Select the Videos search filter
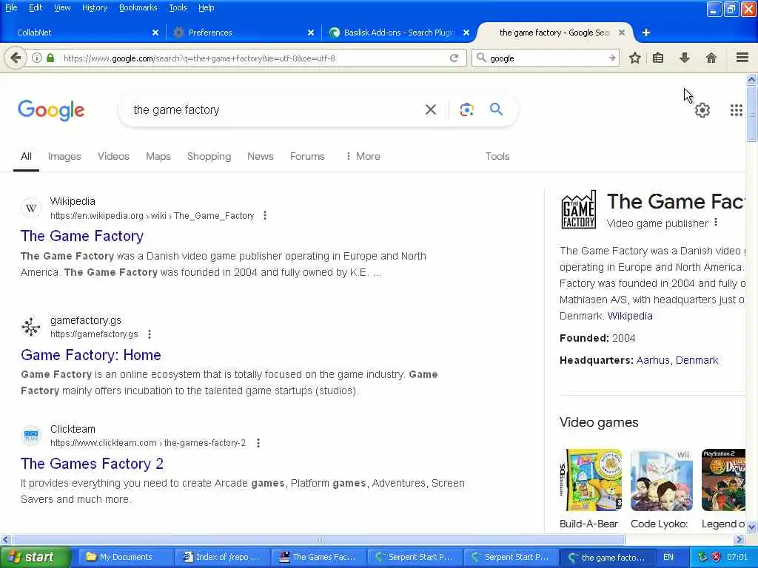758x568 pixels. (113, 156)
